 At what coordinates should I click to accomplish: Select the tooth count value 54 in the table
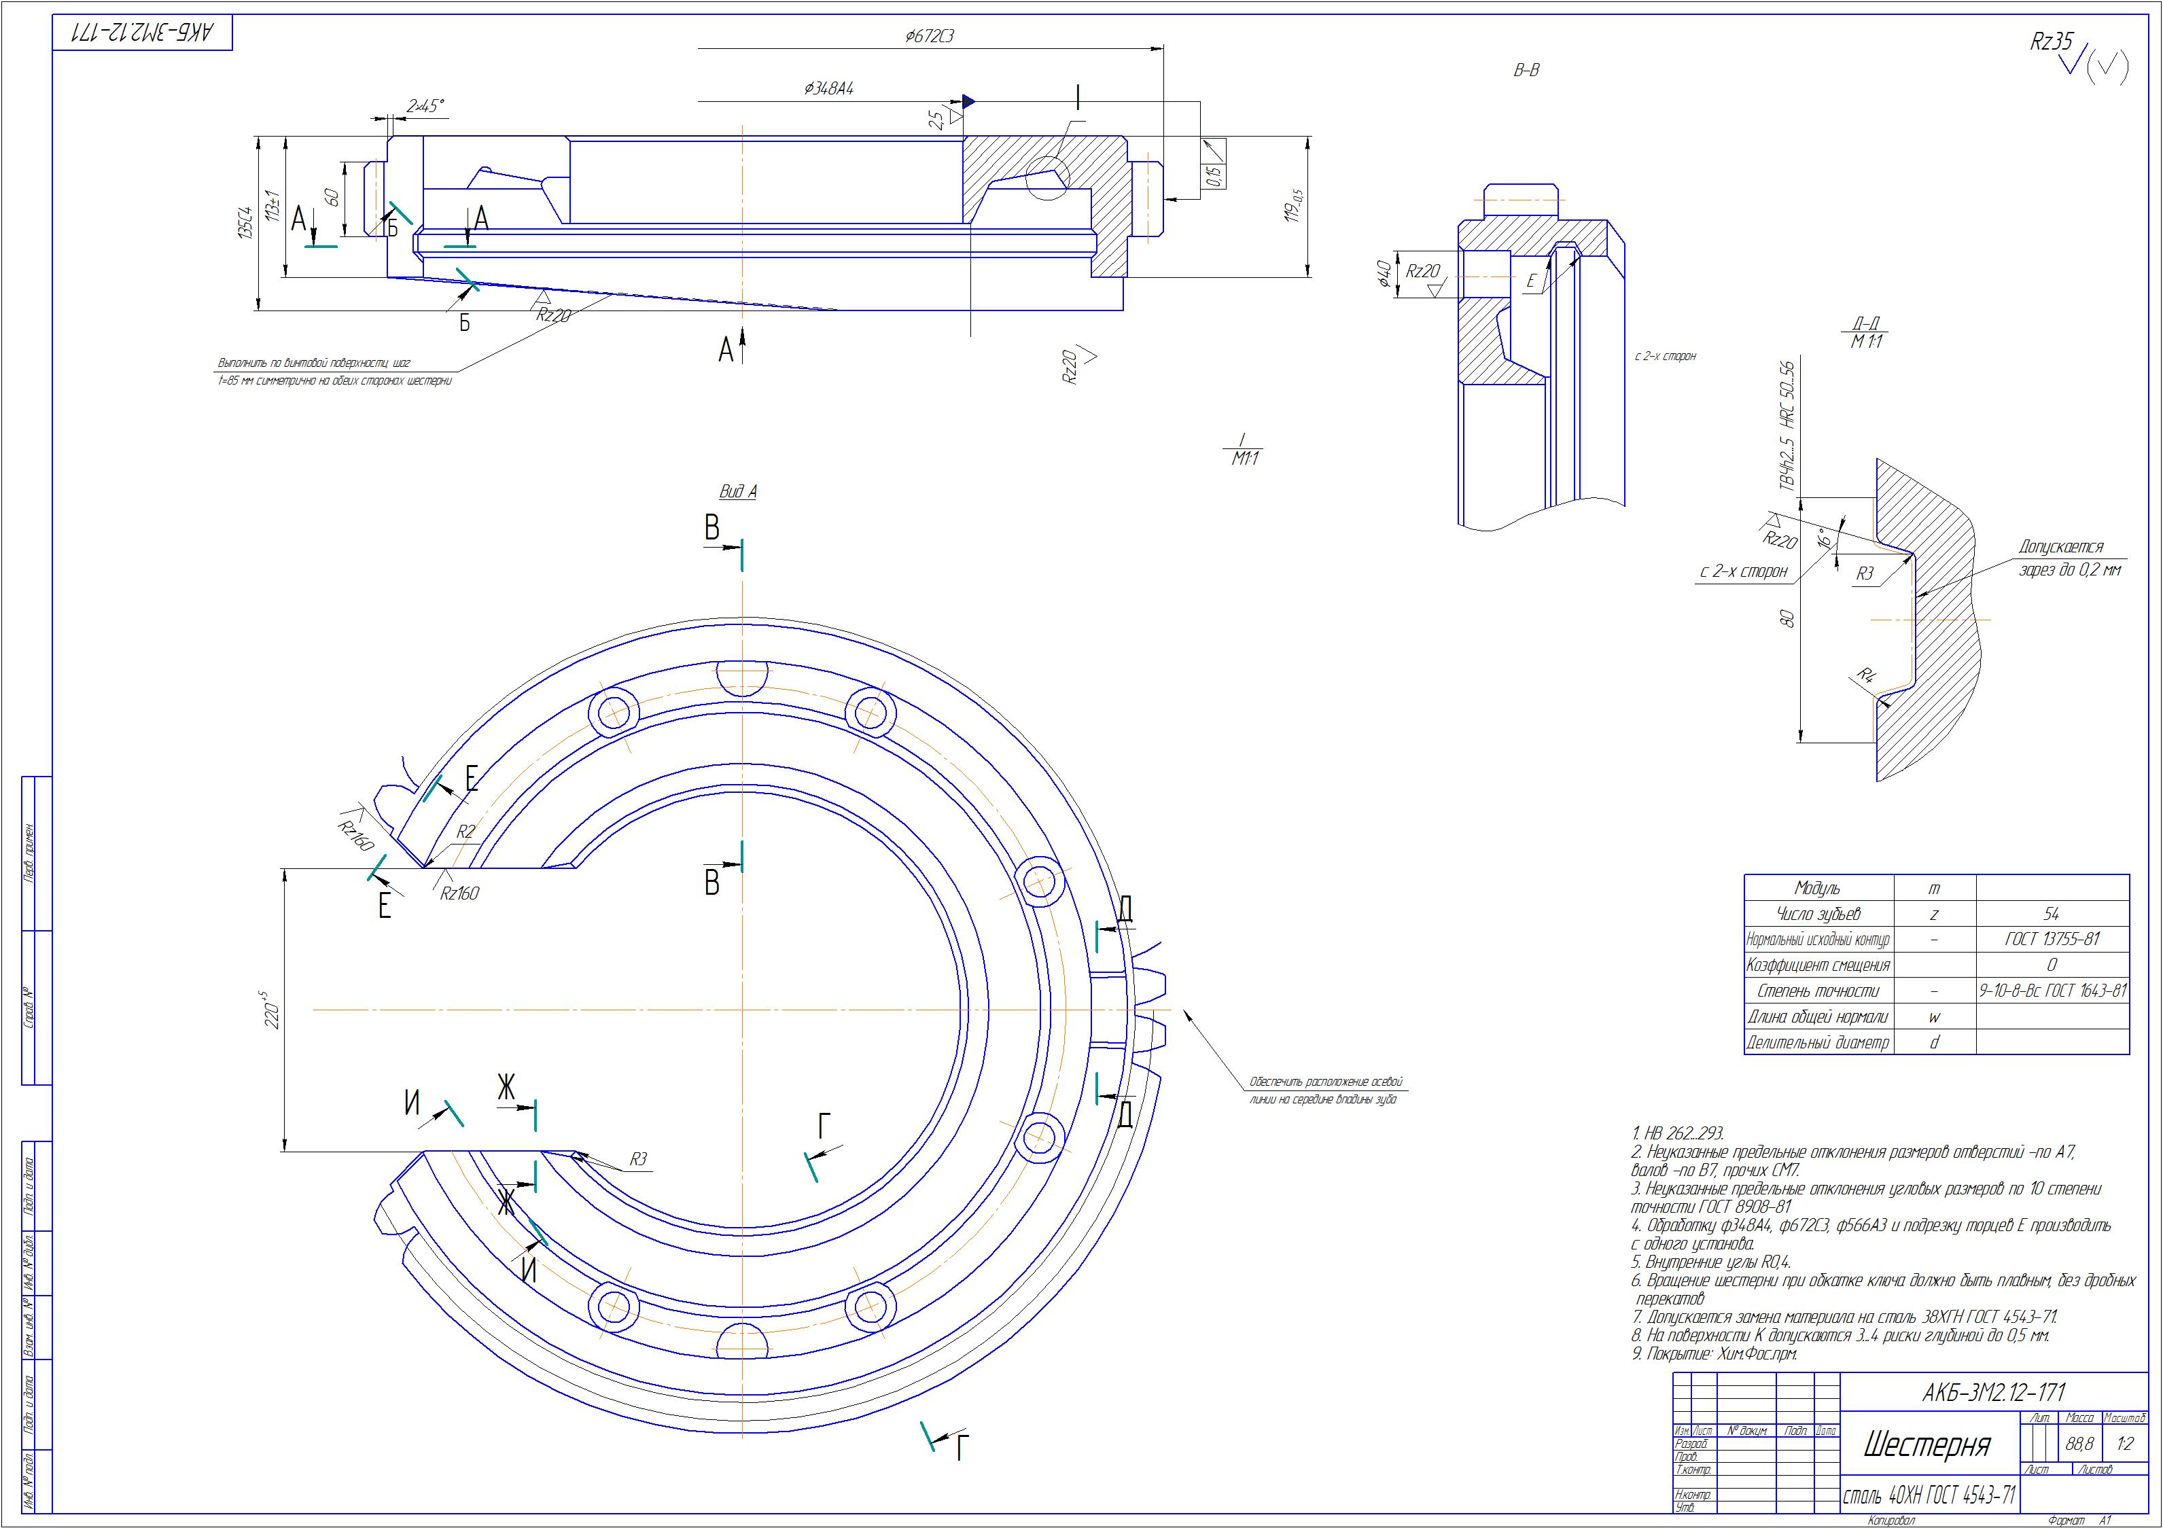(x=2051, y=914)
